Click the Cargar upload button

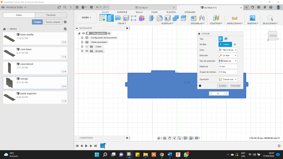[37, 22]
